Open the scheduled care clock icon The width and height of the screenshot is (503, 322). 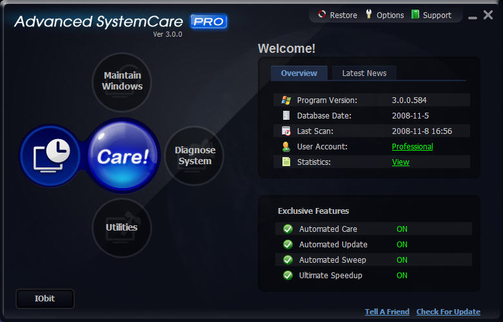click(50, 156)
